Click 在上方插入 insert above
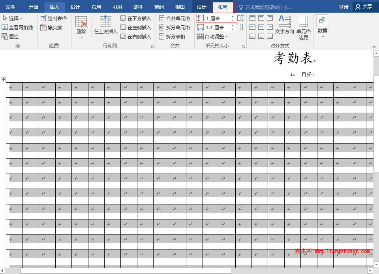 click(x=105, y=25)
